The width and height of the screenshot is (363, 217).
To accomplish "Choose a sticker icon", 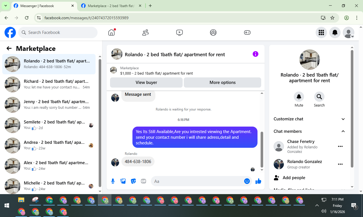I will pos(133,181).
